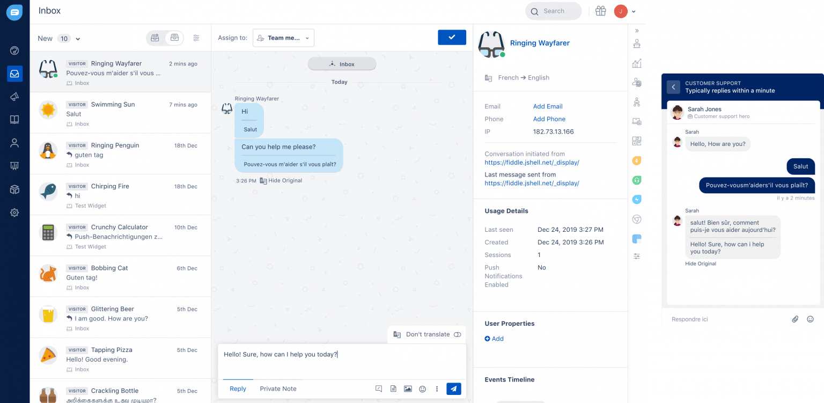Open the emoji picker in reply box
This screenshot has height=403, width=824.
pos(422,389)
